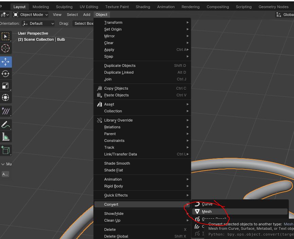Open the Geometry Nodes workspace tab
294x239 pixels.
point(273,7)
